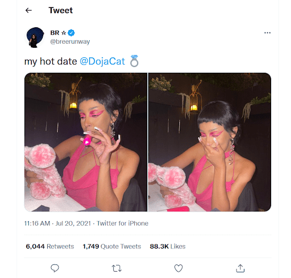Click the 11:16 AM timestamp
This screenshot has height=278, width=291.
[x=37, y=223]
